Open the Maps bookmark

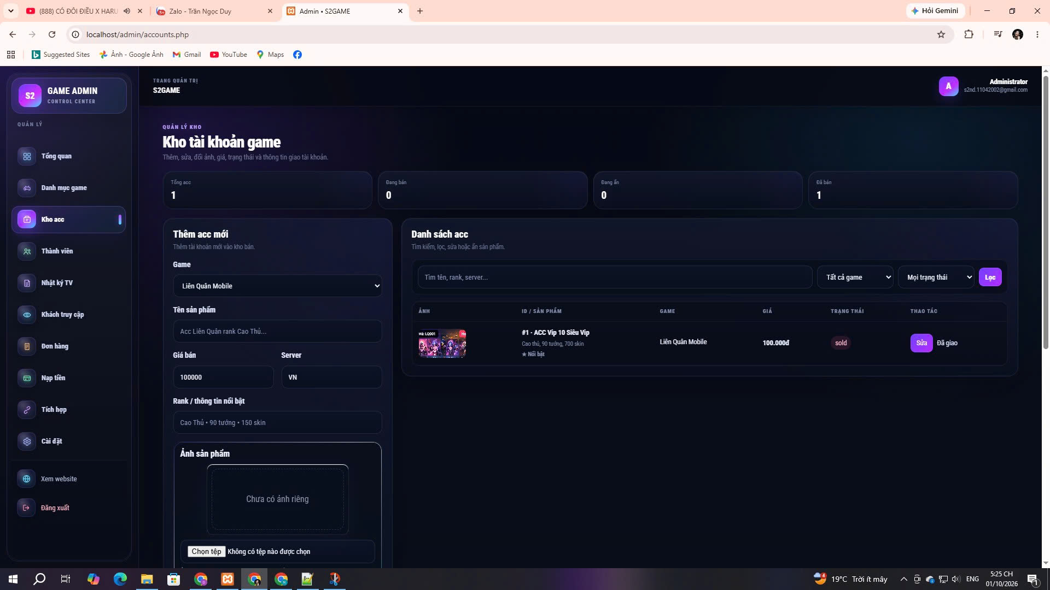[270, 55]
